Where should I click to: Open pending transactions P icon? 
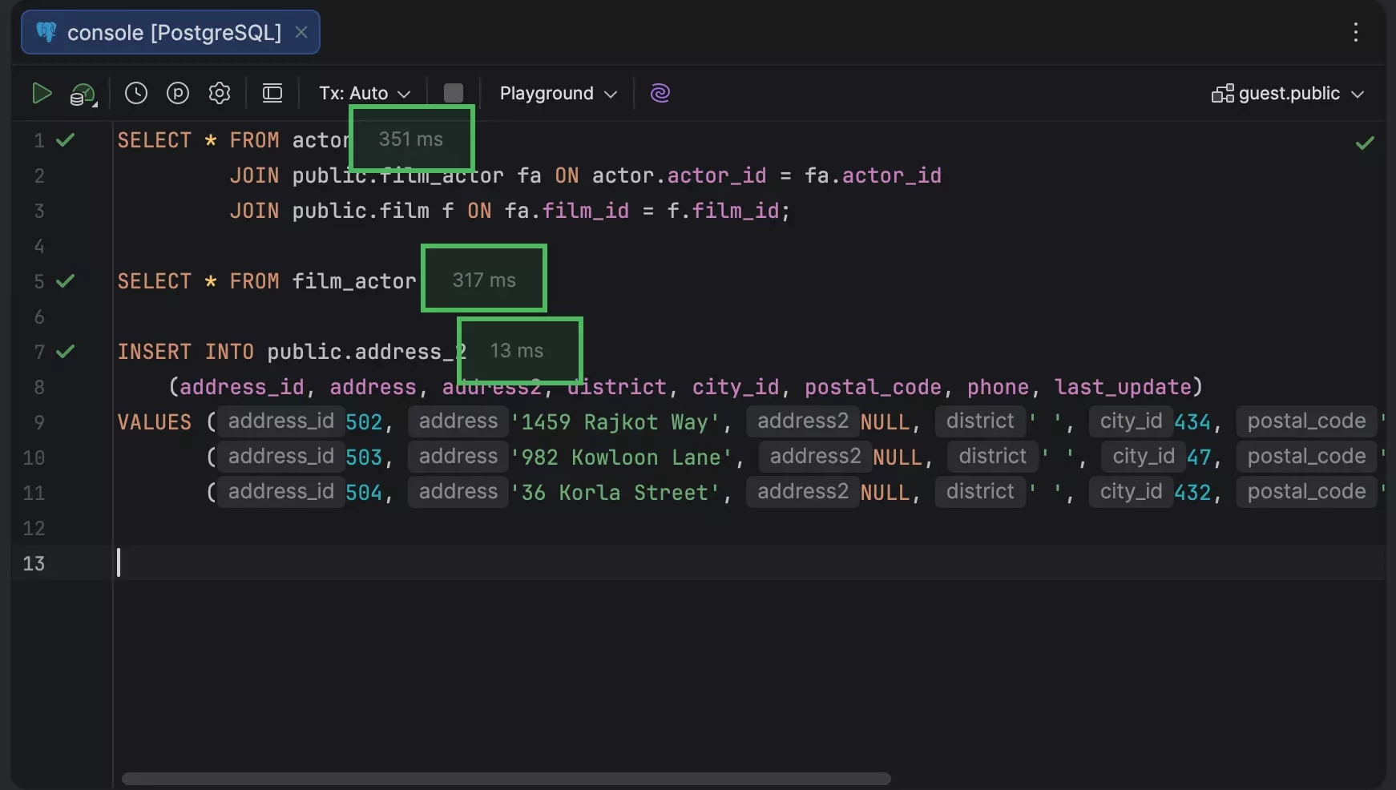(178, 94)
